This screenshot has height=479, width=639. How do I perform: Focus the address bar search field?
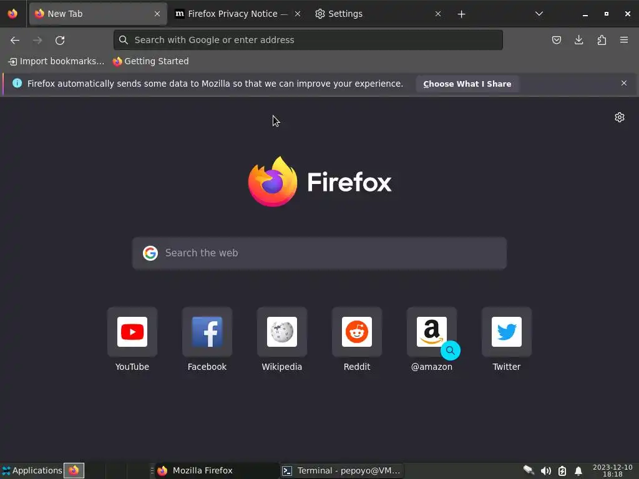point(308,40)
